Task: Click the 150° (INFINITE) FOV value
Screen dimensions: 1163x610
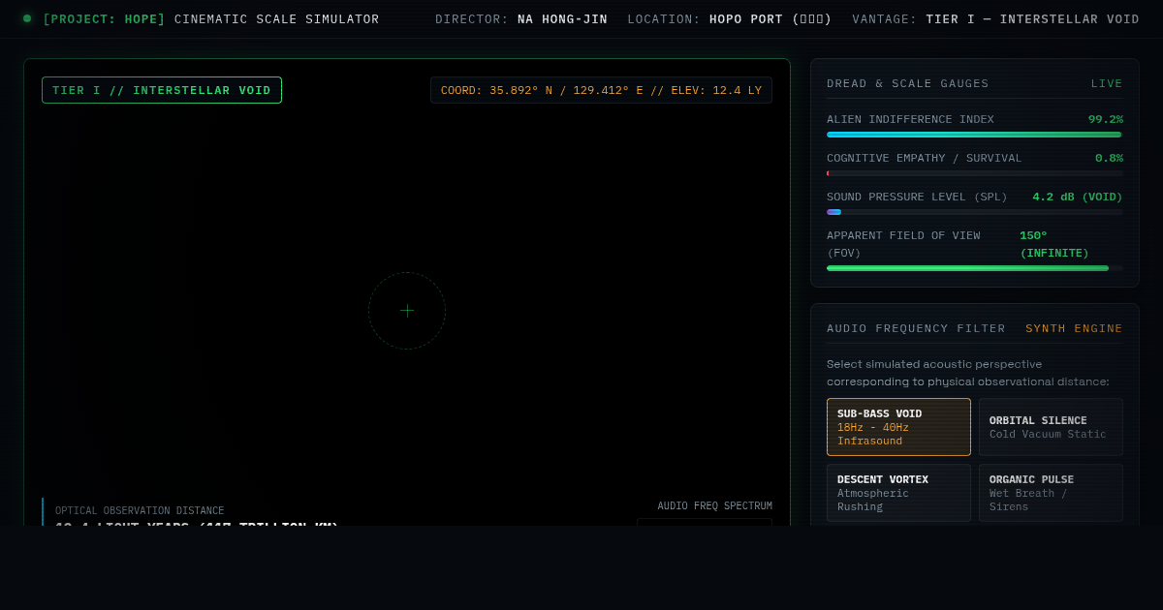Action: 1054,244
